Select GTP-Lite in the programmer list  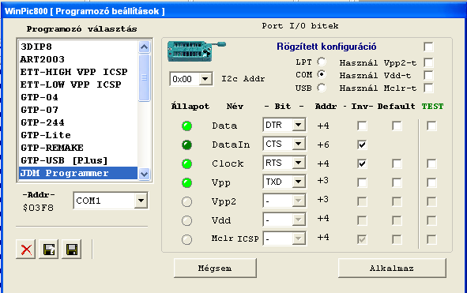coord(78,135)
